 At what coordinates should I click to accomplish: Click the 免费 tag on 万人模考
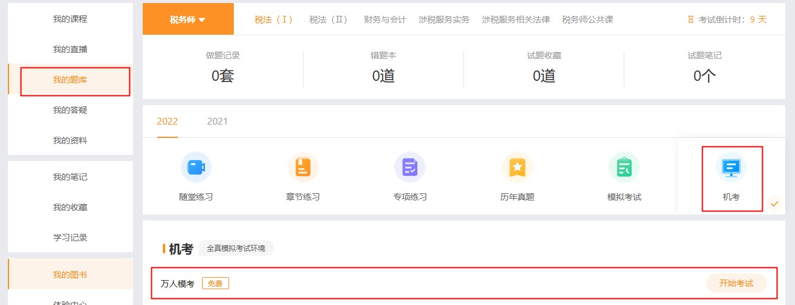pos(215,284)
